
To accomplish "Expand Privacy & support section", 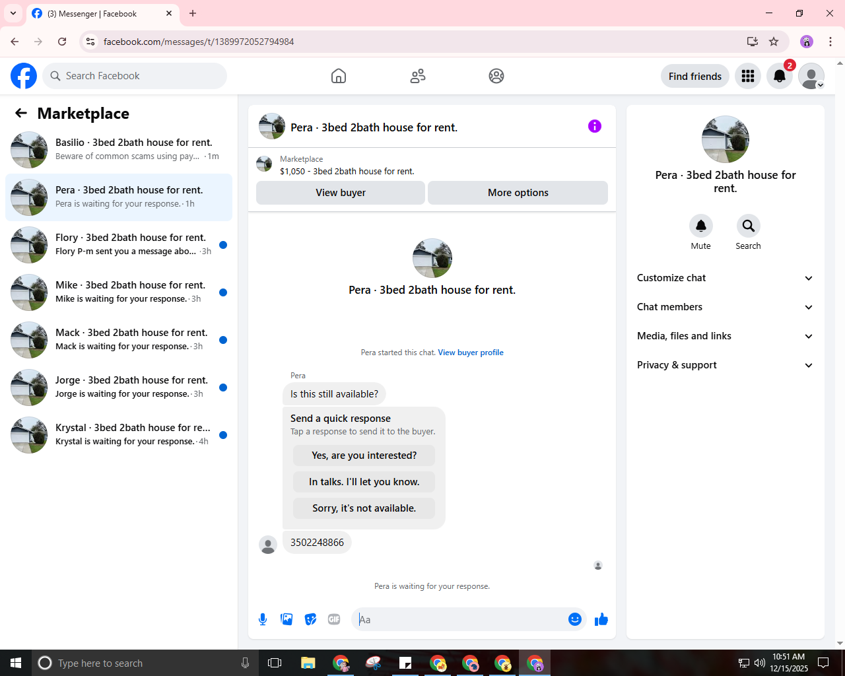I will (726, 365).
